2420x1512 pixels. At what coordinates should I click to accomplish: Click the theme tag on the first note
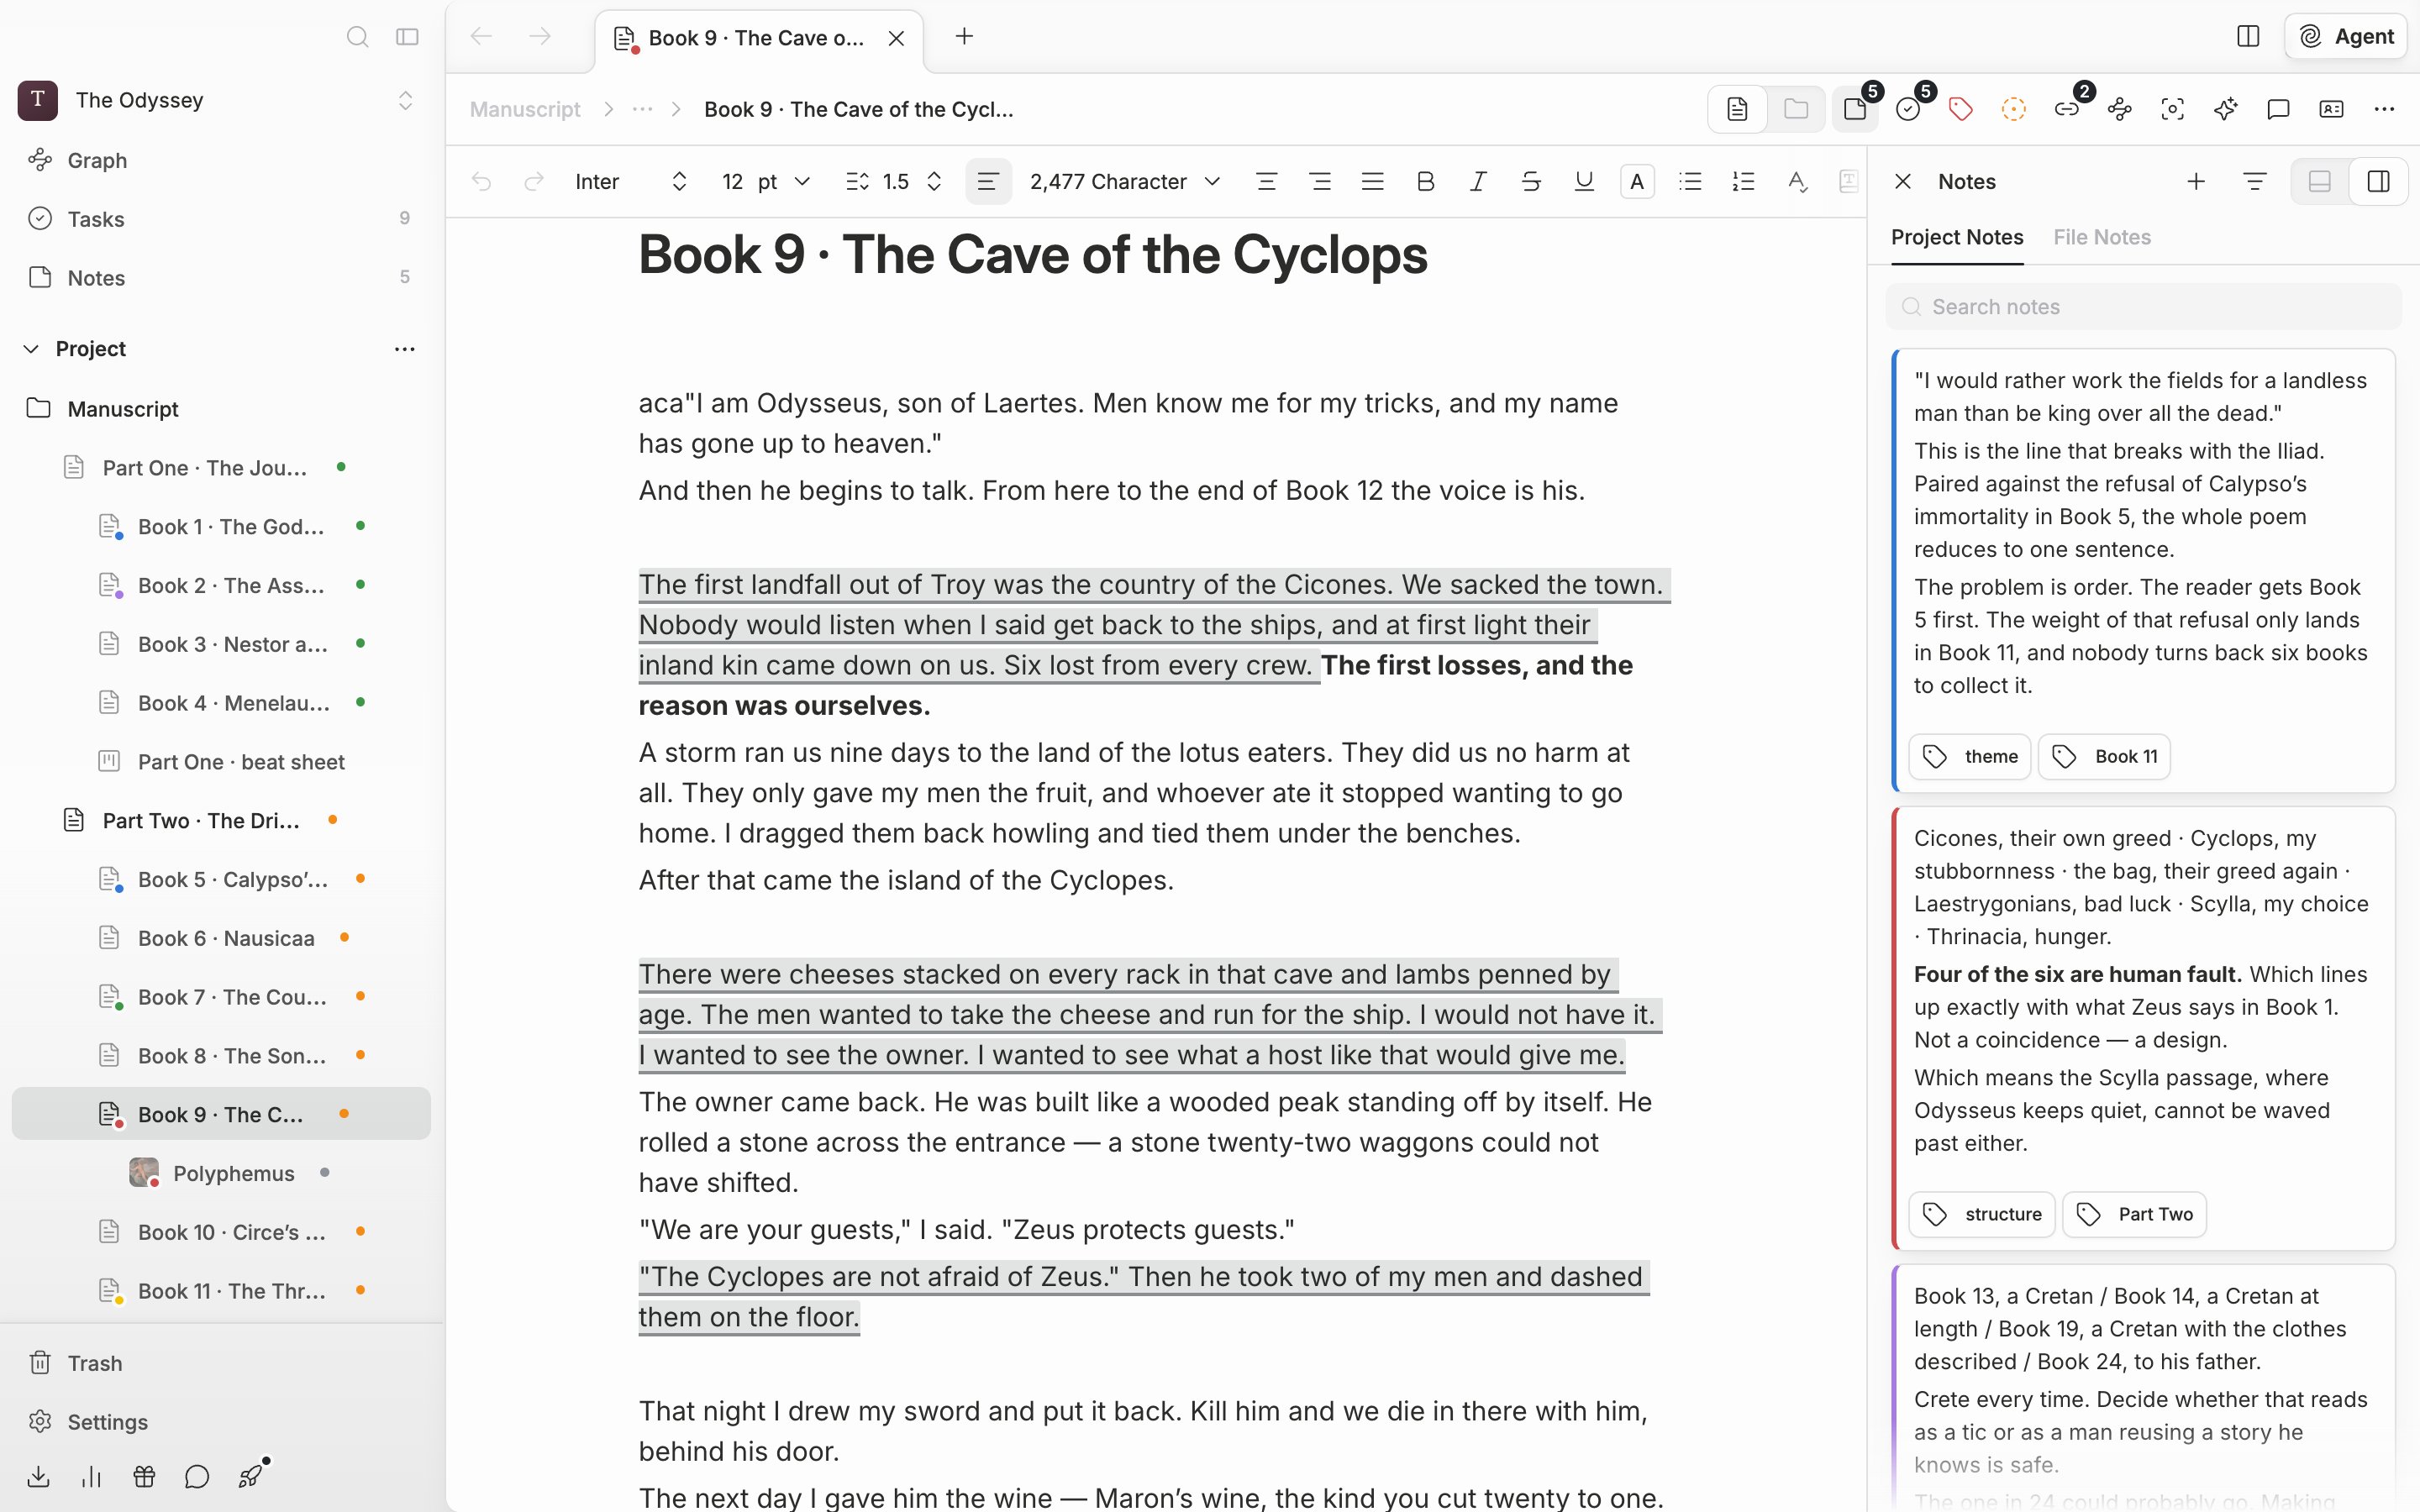[1969, 757]
